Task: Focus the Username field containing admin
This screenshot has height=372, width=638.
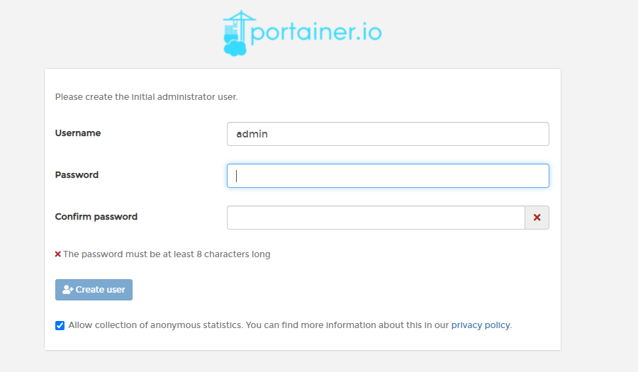Action: (388, 134)
